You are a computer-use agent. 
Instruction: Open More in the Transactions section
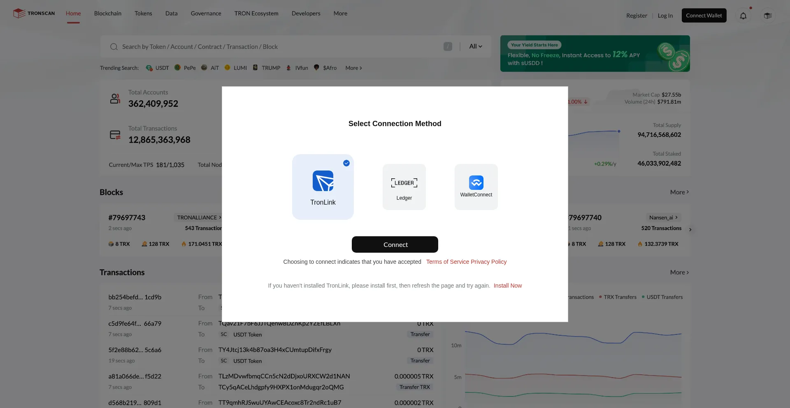[x=679, y=272]
